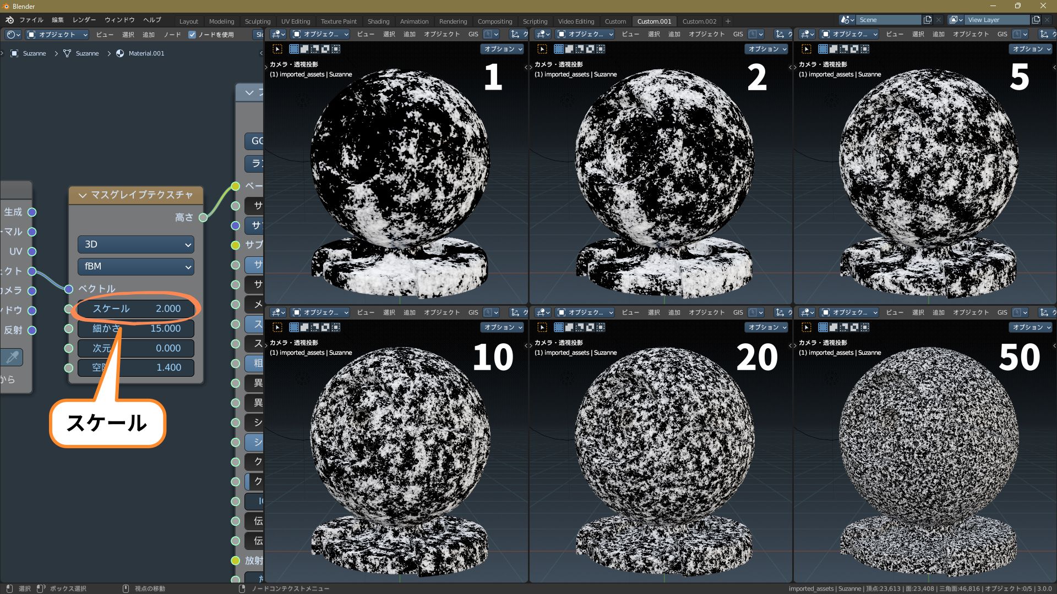Open object mode dropdown in viewport 1
The width and height of the screenshot is (1057, 594).
320,34
